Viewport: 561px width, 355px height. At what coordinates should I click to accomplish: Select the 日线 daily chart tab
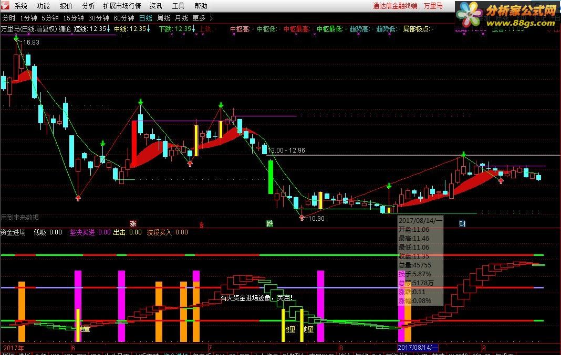pyautogui.click(x=146, y=18)
